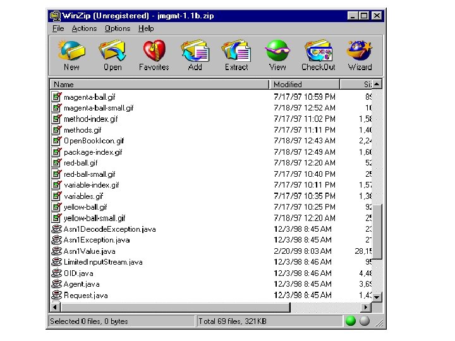Select the file variable-index.gif
This screenshot has height=341, width=455.
click(92, 185)
